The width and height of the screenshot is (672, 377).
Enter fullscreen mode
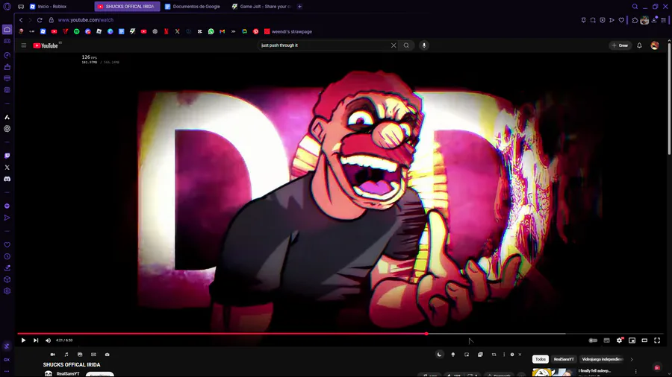[x=657, y=340]
